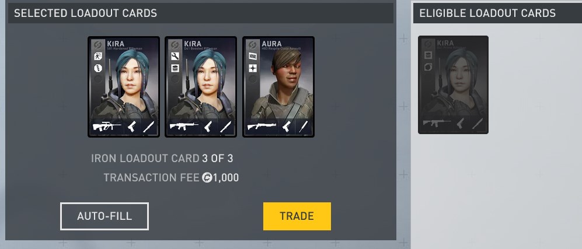Click the pistol icon on the Aura card
The width and height of the screenshot is (582, 249).
pyautogui.click(x=286, y=127)
